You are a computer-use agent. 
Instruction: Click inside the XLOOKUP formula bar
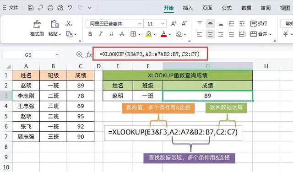[x=150, y=54]
